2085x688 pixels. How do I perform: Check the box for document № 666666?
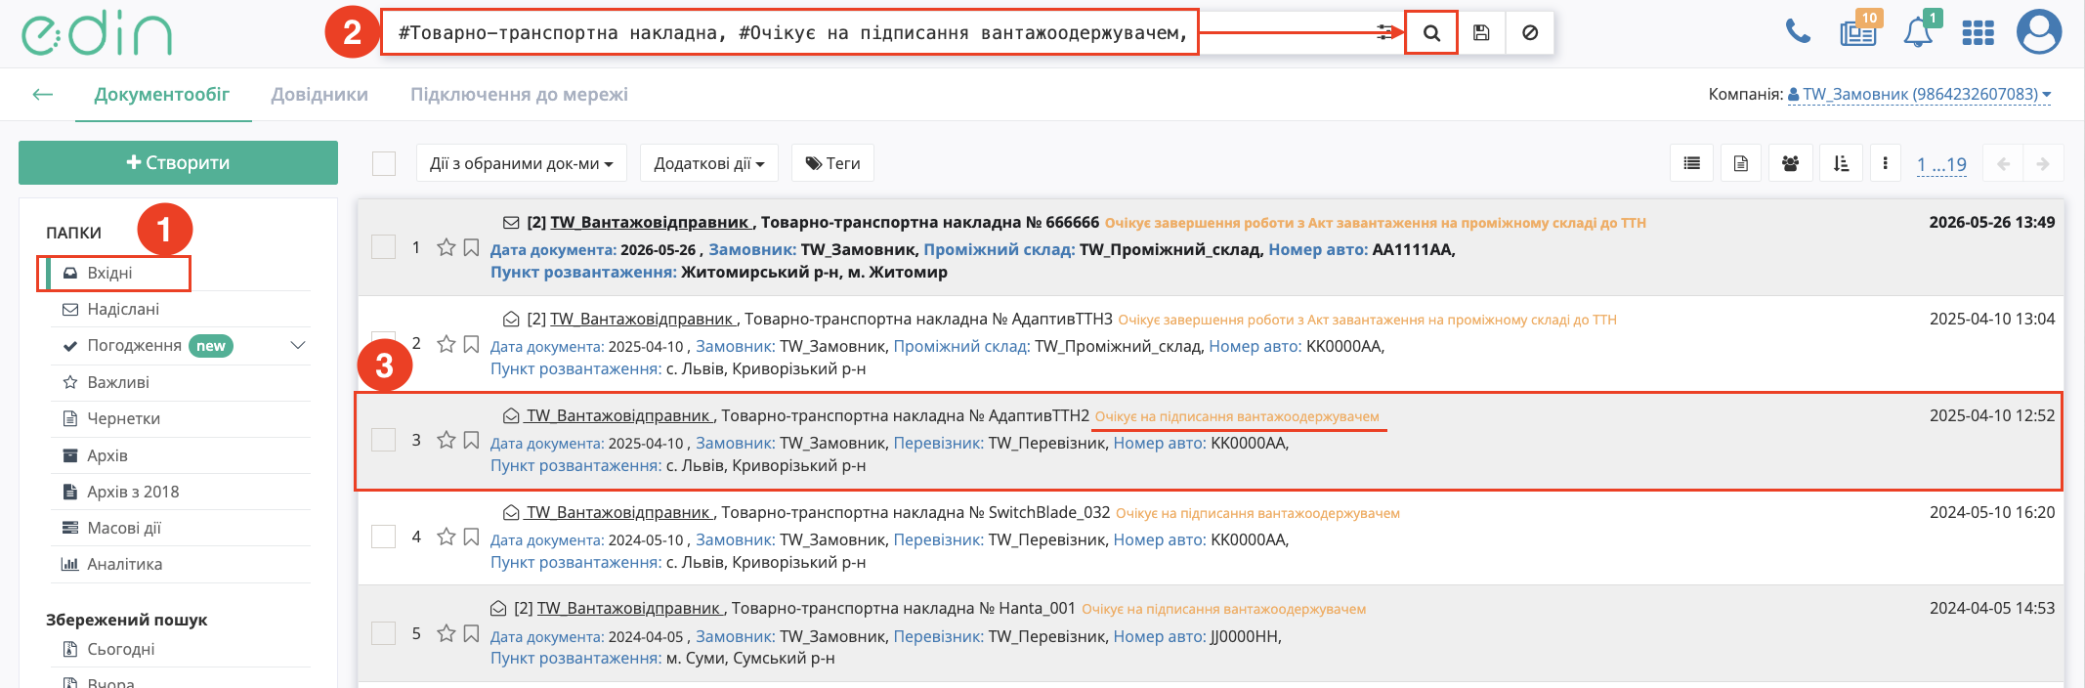point(384,247)
